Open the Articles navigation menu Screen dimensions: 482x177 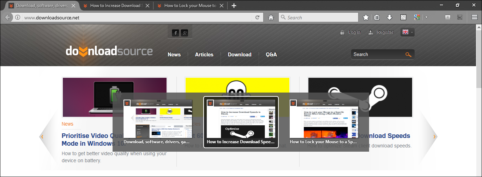204,55
